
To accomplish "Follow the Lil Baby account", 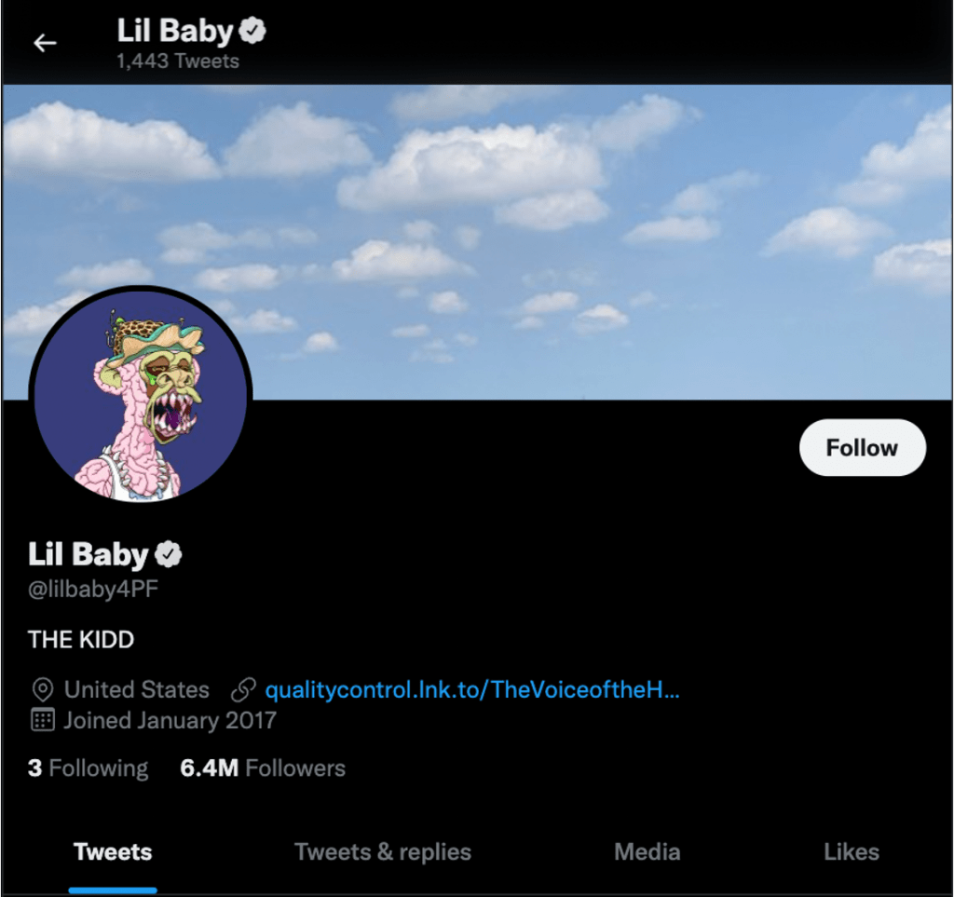I will 862,448.
